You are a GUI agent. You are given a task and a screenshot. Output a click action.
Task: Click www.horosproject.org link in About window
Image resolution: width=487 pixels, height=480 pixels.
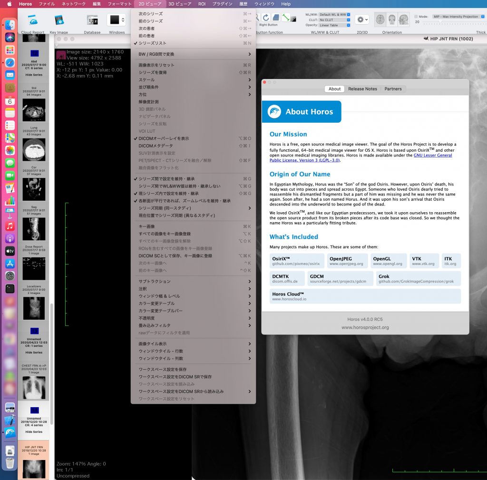tap(365, 327)
